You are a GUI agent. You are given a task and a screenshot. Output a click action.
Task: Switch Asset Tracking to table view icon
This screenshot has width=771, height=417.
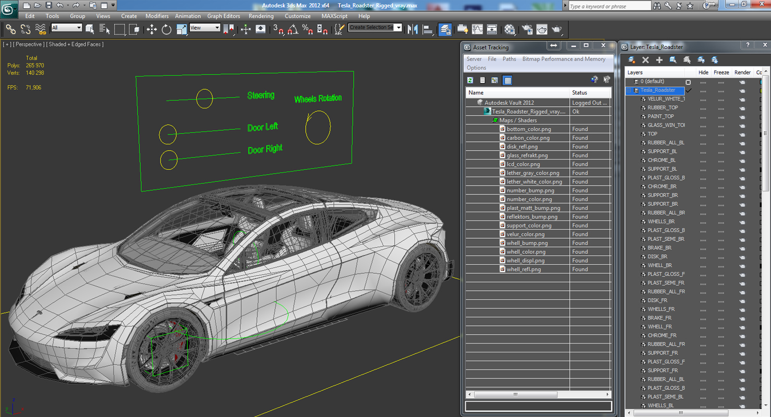508,80
